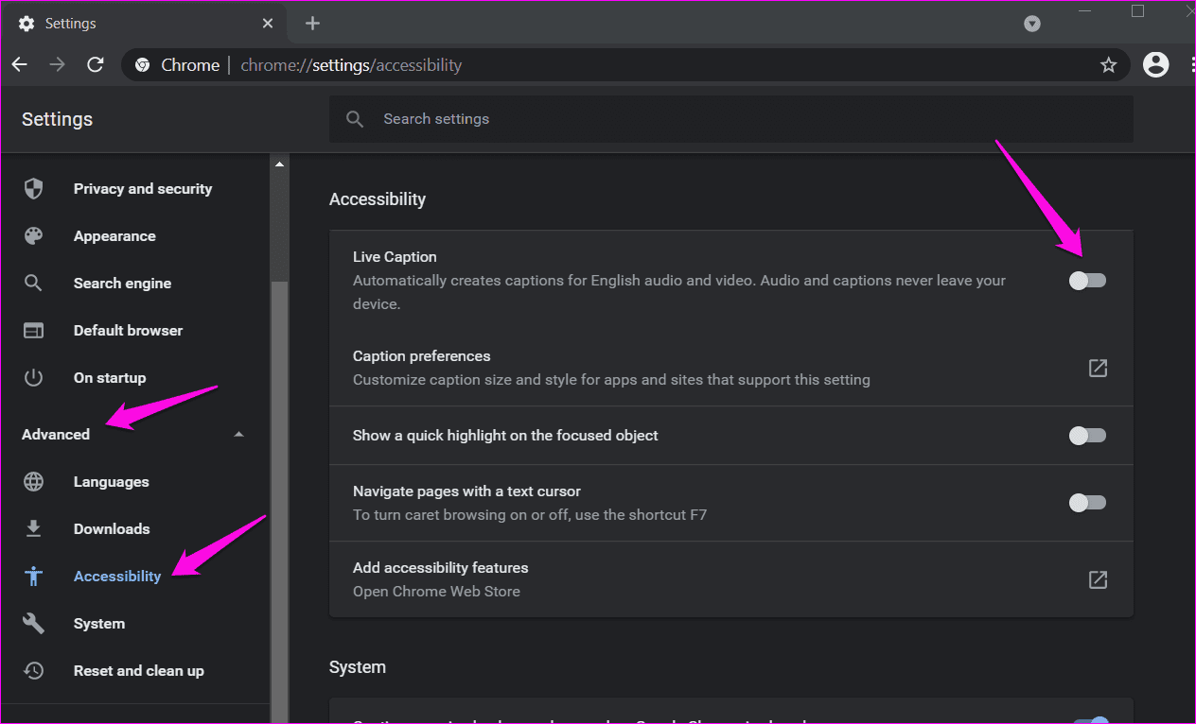
Task: Open the Caption preferences row
Action: 731,368
